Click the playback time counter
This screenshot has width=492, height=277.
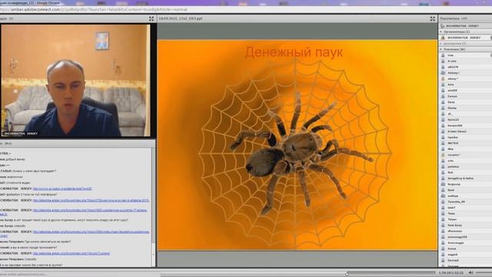(451, 273)
